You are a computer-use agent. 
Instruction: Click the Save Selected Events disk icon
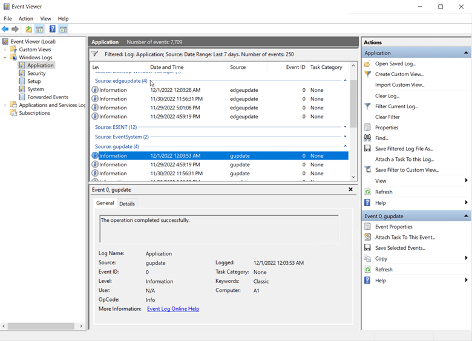[367, 248]
